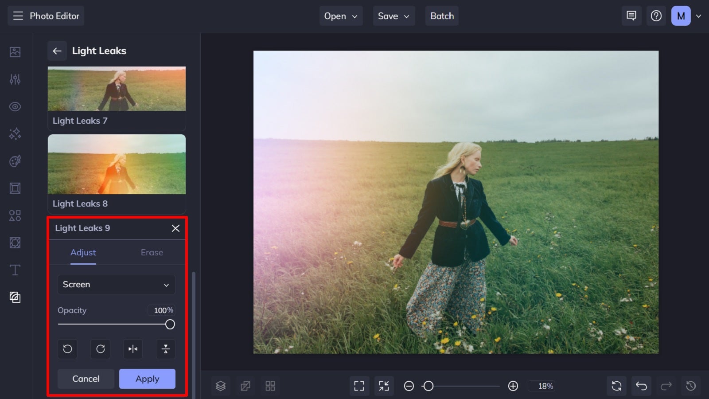Screen dimensions: 709x399
Task: Expand the Screen blend mode dropdown
Action: coord(116,285)
